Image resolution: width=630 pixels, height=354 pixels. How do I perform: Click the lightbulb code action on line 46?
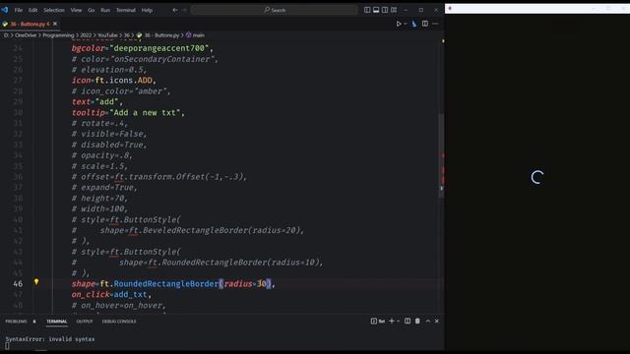pos(36,282)
